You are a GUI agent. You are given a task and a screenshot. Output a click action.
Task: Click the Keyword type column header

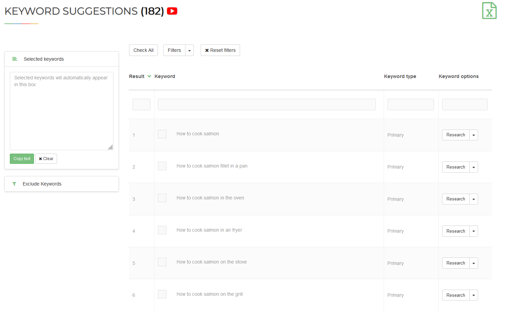[400, 76]
